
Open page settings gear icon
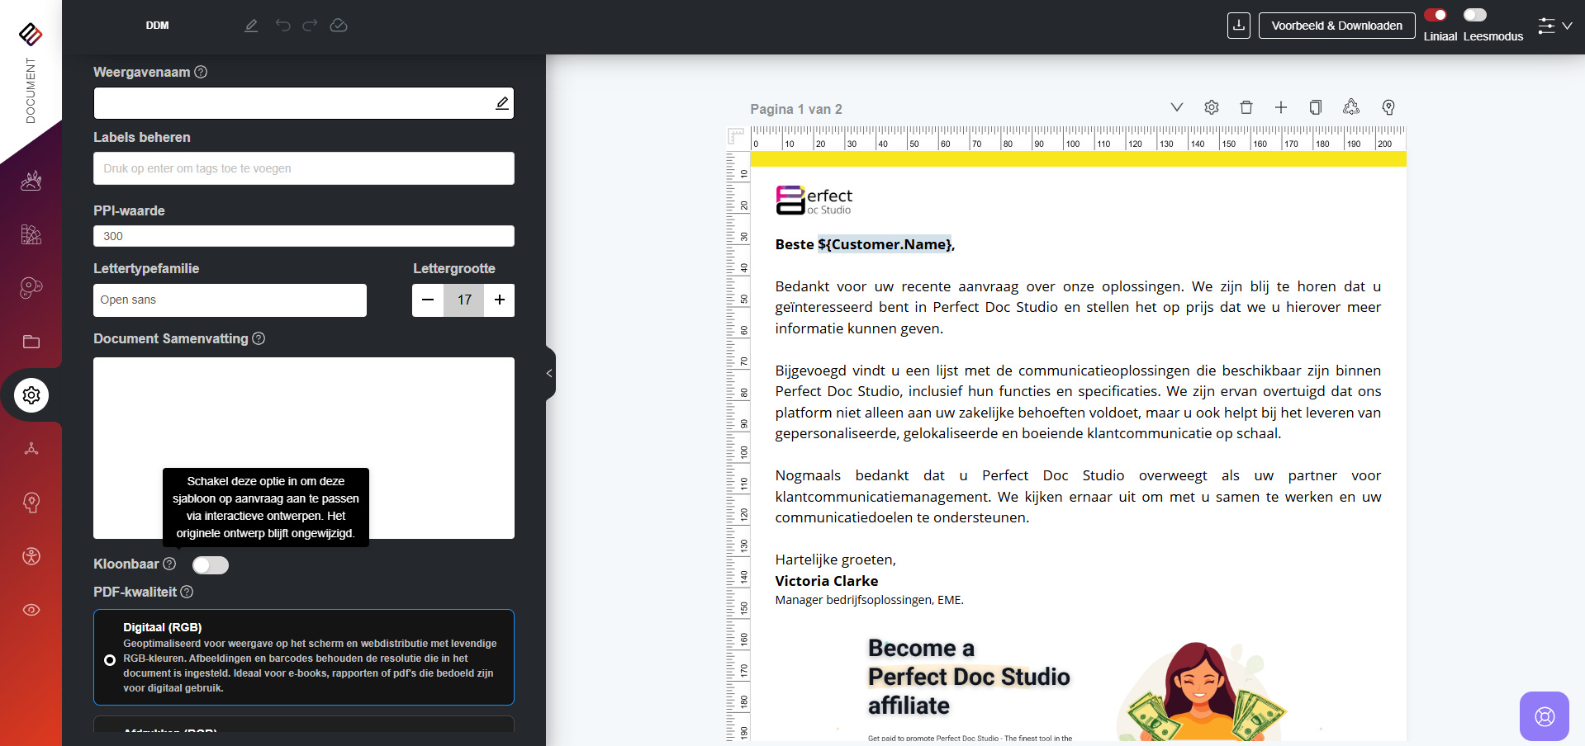tap(1212, 107)
